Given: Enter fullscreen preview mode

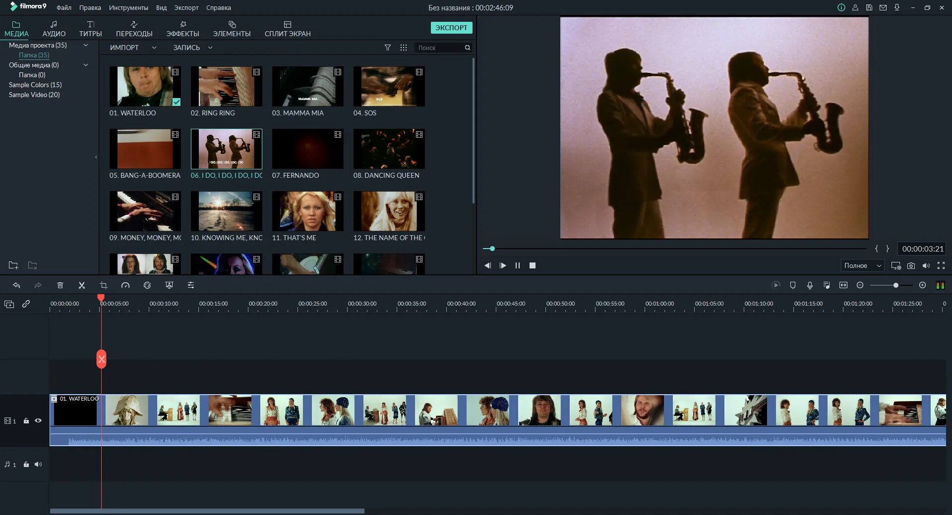Looking at the screenshot, I should coord(941,266).
